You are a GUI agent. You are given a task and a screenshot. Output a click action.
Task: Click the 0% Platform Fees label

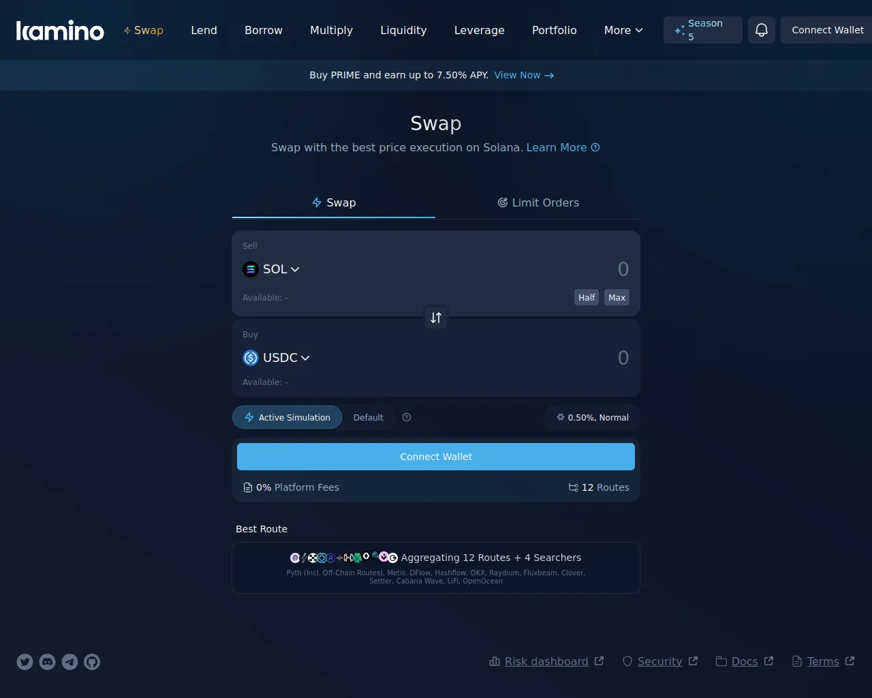[x=291, y=487]
